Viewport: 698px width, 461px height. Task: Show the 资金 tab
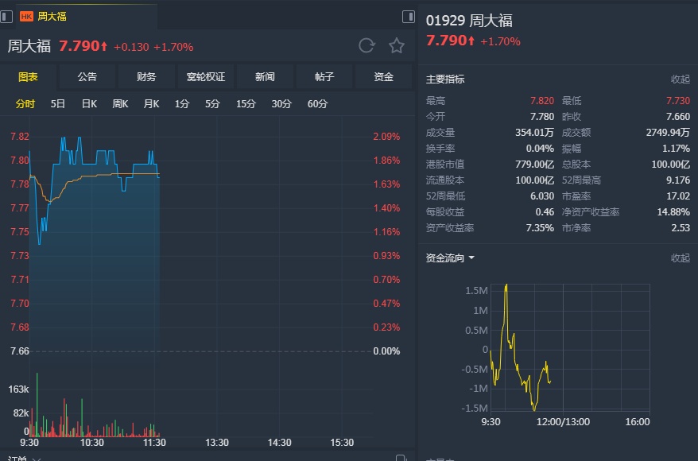point(384,77)
